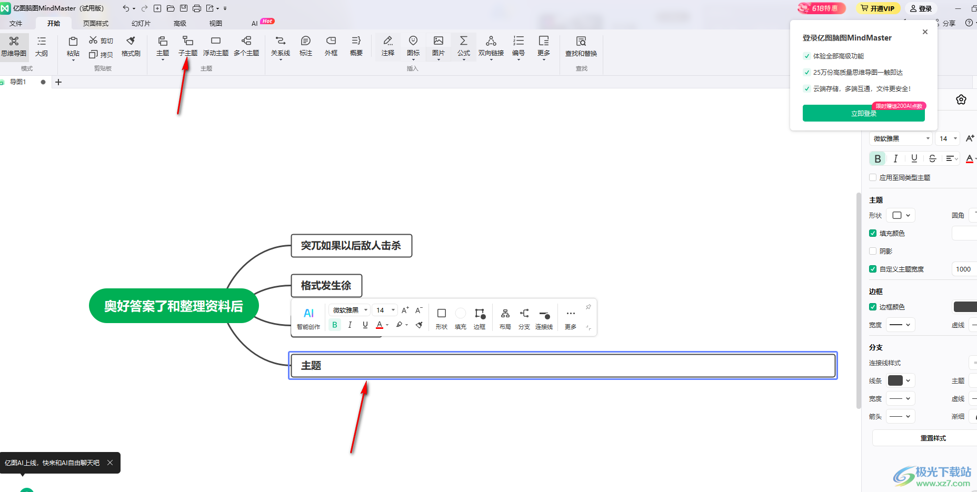Enable the 阴影 shadow checkbox

tap(873, 251)
